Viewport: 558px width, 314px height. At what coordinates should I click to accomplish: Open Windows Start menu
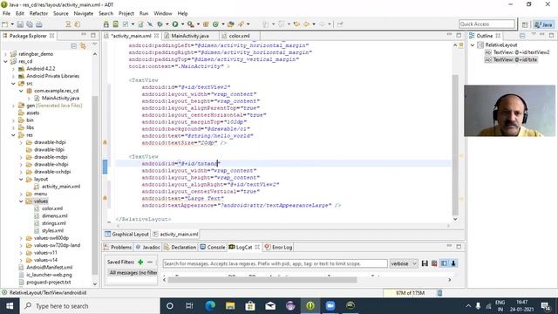coord(10,306)
